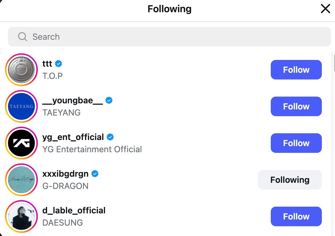
Task: Click the search magnifier icon
Action: [22, 36]
